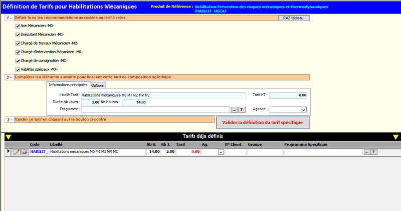401x211 pixels.
Task: Toggle Exécutant Mécanicien -M1- checkbox
Action: point(18,34)
